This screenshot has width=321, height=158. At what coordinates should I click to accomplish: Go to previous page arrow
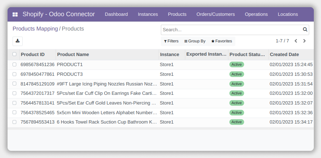click(x=296, y=41)
